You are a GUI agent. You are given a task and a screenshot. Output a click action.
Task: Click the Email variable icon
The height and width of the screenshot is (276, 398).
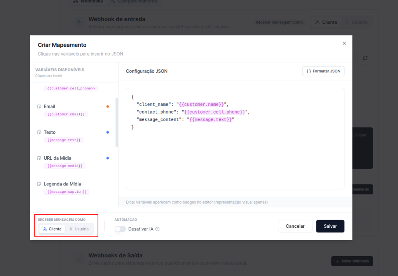(x=39, y=107)
